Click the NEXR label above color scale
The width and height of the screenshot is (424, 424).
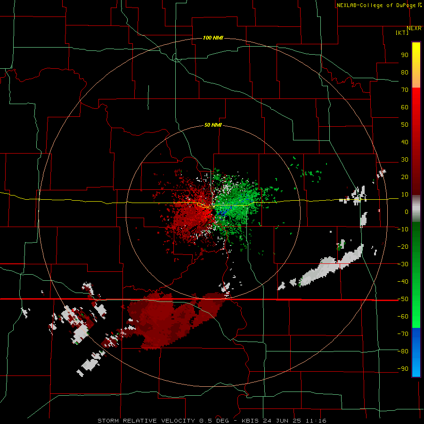tap(414, 28)
